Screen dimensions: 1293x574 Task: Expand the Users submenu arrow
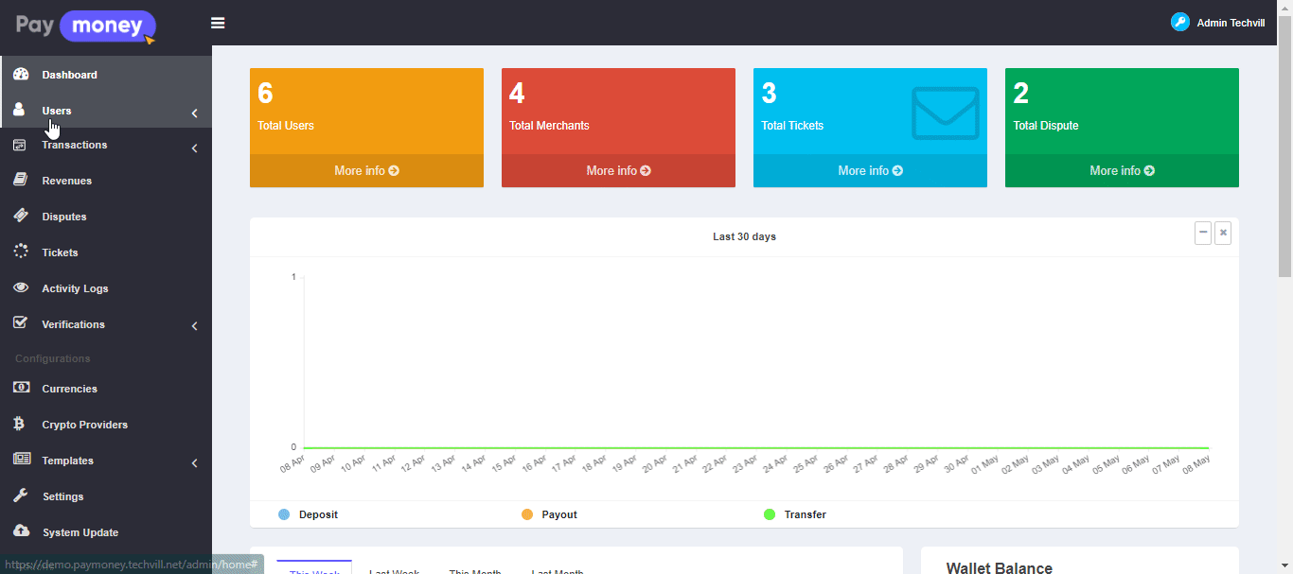(194, 113)
